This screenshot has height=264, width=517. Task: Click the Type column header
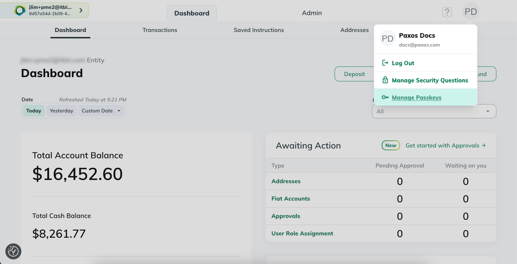tap(278, 166)
